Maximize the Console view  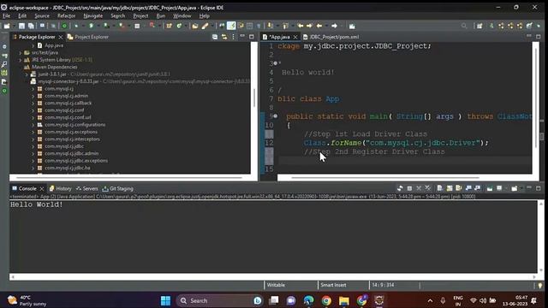(539, 188)
